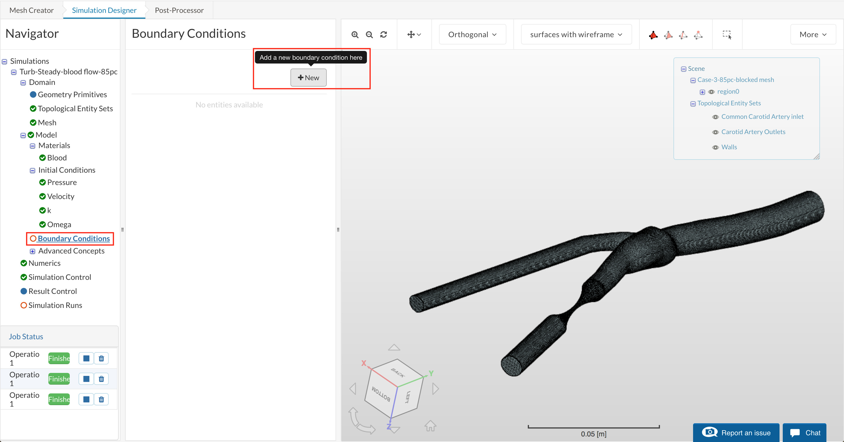Toggle visibility of Carotid Artery Outlets
844x442 pixels.
pyautogui.click(x=716, y=132)
